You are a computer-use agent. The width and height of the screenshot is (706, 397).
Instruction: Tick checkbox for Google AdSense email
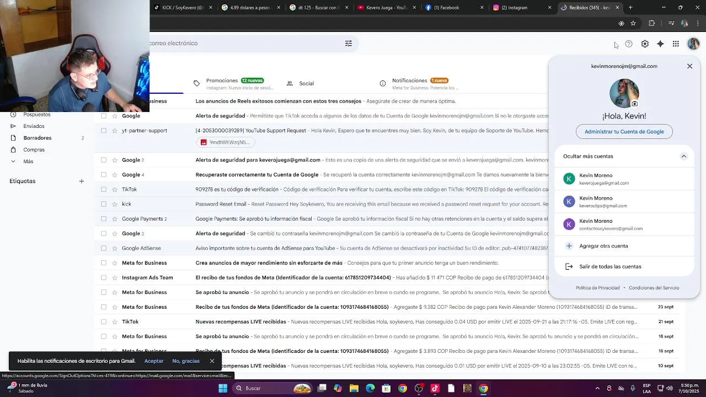click(x=103, y=248)
